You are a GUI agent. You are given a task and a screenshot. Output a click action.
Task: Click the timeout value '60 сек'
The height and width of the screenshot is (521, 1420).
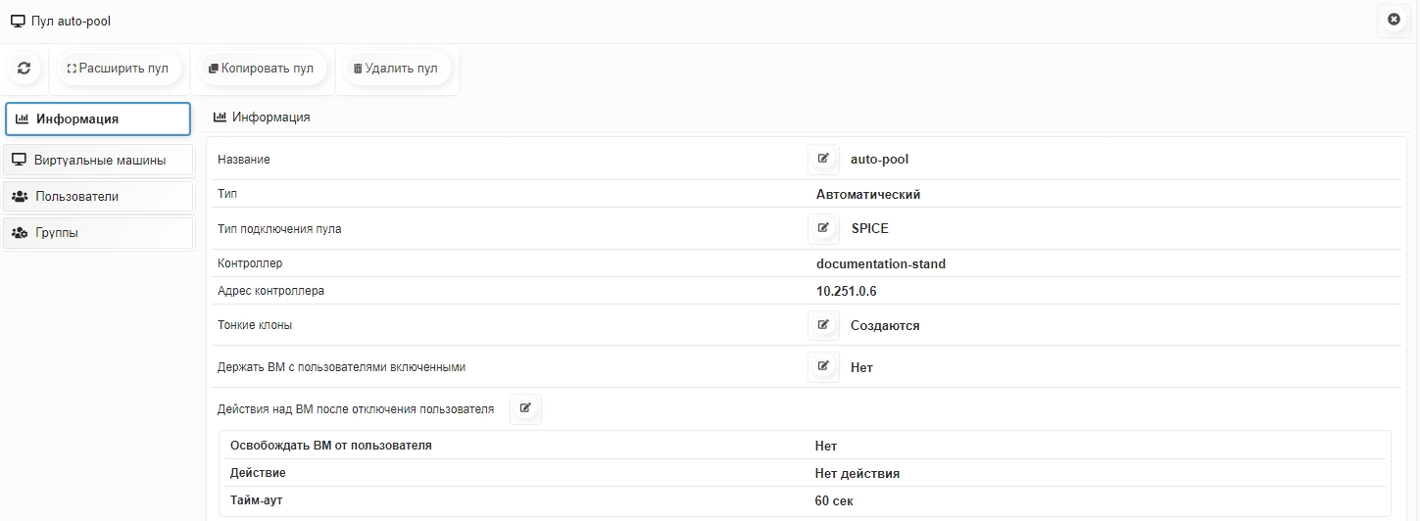coord(833,500)
